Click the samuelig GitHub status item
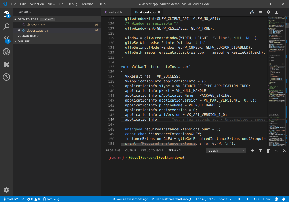Image resolution: width=289 pixels, height=202 pixels. pyautogui.click(x=51, y=199)
